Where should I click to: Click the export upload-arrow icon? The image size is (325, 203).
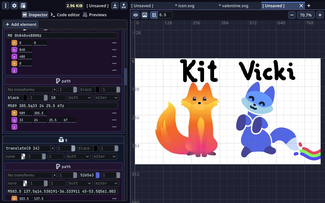(x=124, y=6)
